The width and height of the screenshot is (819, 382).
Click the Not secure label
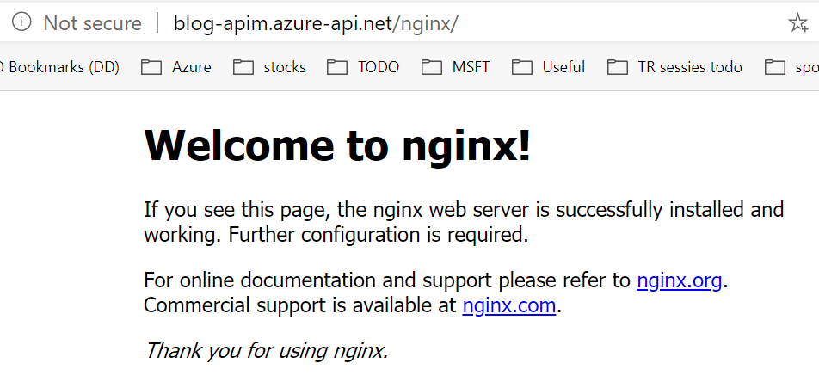click(x=92, y=23)
